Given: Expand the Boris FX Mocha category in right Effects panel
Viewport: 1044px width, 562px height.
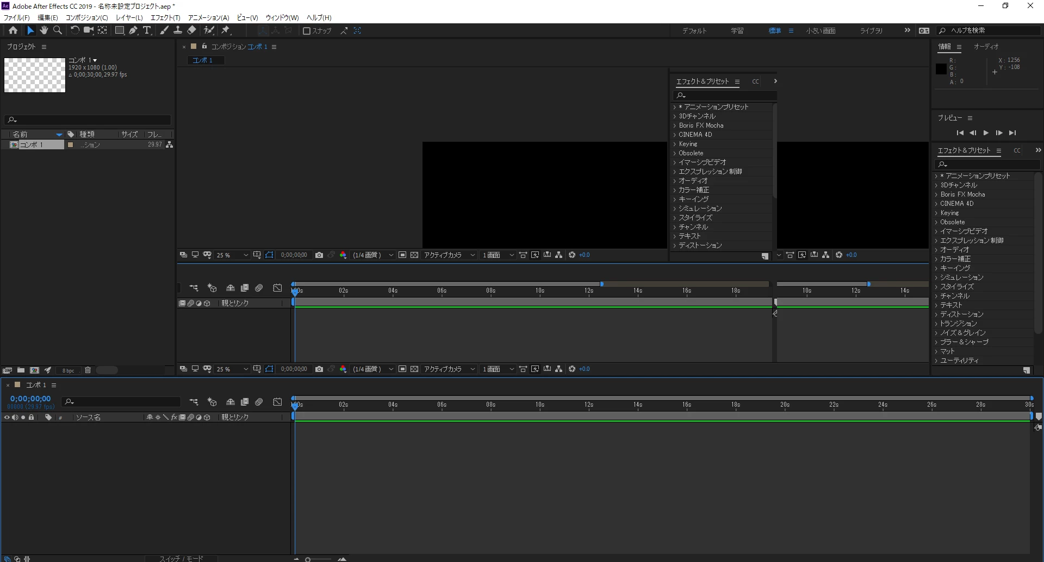Looking at the screenshot, I should tap(936, 194).
